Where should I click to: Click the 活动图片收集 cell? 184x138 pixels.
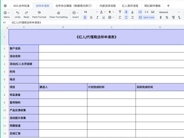(x=24, y=118)
